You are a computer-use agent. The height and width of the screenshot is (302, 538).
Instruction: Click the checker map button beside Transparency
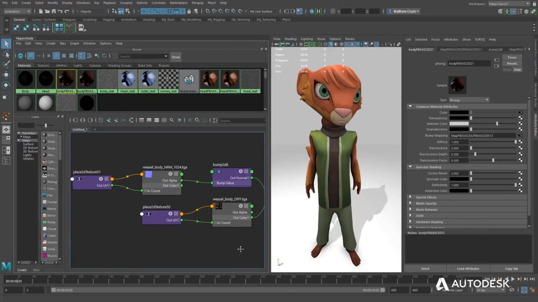(x=520, y=118)
